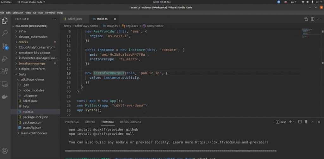The height and width of the screenshot is (159, 324).
Task: Open the en keyboard layout indicator
Action: 293,2
